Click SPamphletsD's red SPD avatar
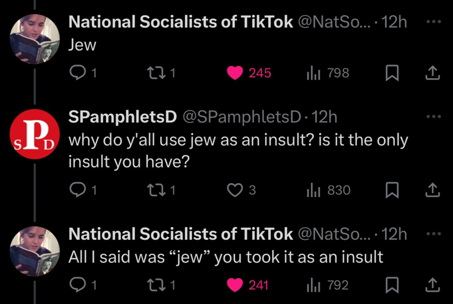The height and width of the screenshot is (304, 453). click(34, 134)
